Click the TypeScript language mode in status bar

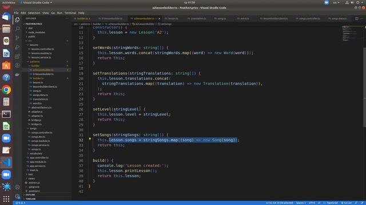click(332, 203)
